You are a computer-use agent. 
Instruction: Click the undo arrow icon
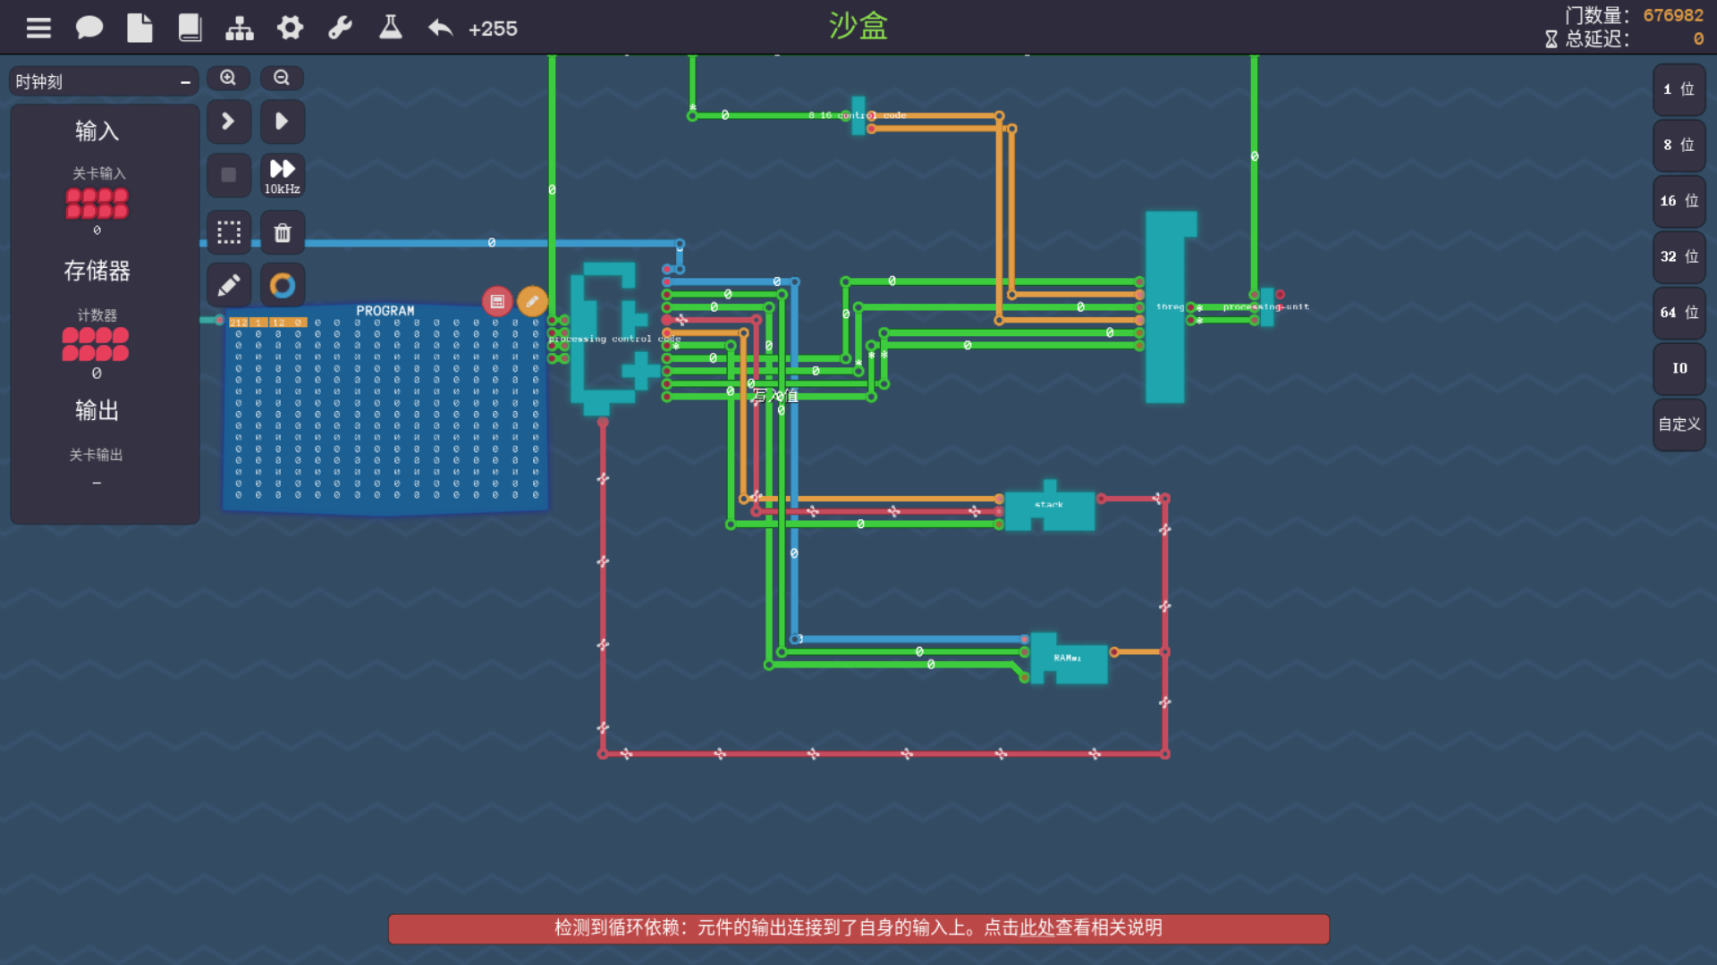pos(440,29)
